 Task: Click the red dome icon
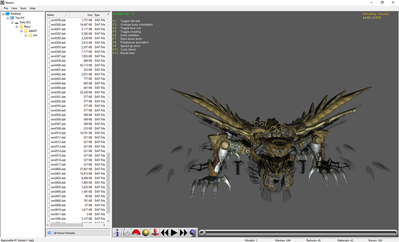coord(136,232)
